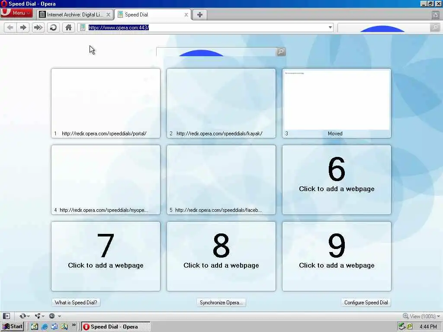
Task: Go to the Home page
Action: coord(68,27)
